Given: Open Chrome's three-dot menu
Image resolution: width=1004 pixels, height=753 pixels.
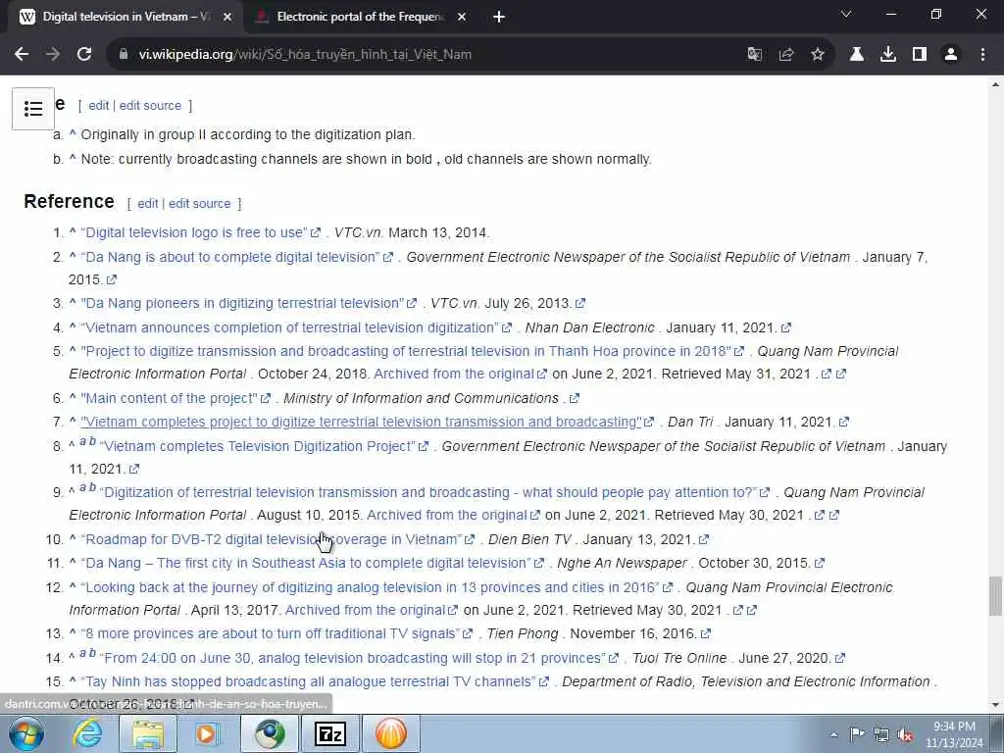Looking at the screenshot, I should point(982,55).
